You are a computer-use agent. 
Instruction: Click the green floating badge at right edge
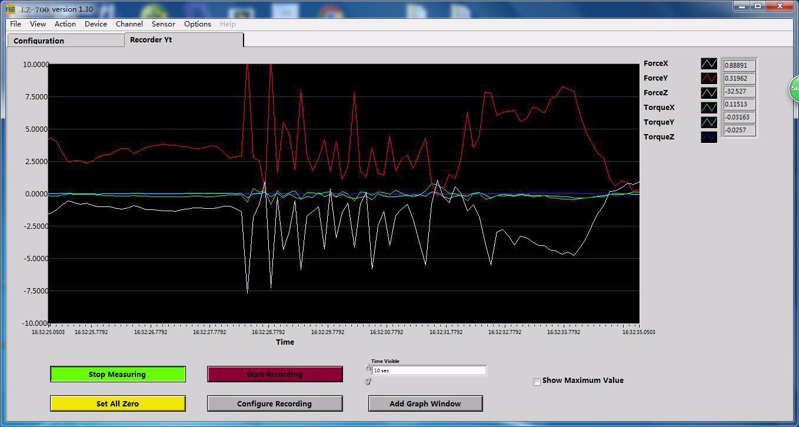click(794, 88)
